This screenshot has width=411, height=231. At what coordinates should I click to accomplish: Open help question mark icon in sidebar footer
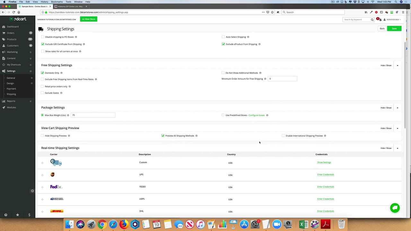point(6,215)
